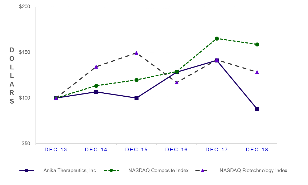Select the NASDAQ Composite circle marker at DEC-18
Viewport: 308px width, 185px height.
pos(257,44)
